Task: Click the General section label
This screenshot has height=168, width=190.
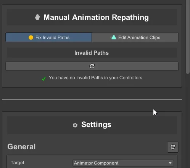Action: [x=21, y=147]
